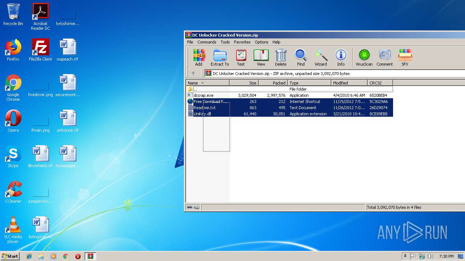The height and width of the screenshot is (261, 465).
Task: Click the Add toolbar icon in WinRAR
Action: click(199, 58)
